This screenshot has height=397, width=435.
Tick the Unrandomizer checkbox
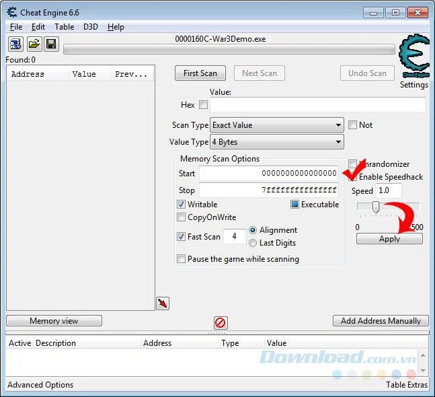352,164
